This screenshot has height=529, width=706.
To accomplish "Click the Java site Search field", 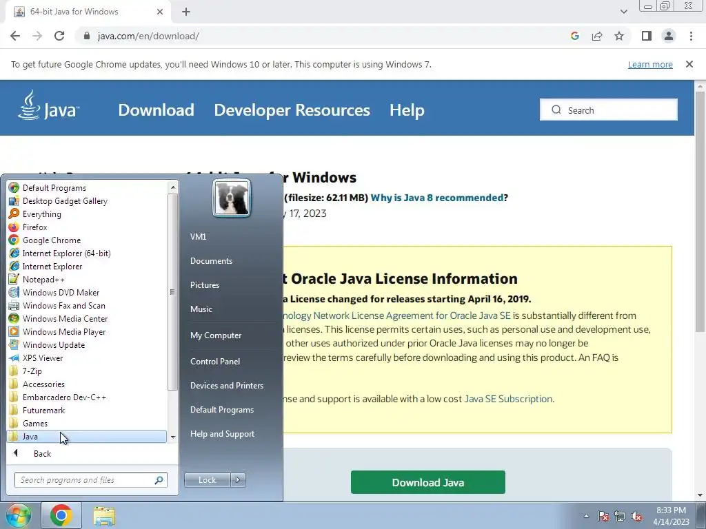I will (608, 110).
